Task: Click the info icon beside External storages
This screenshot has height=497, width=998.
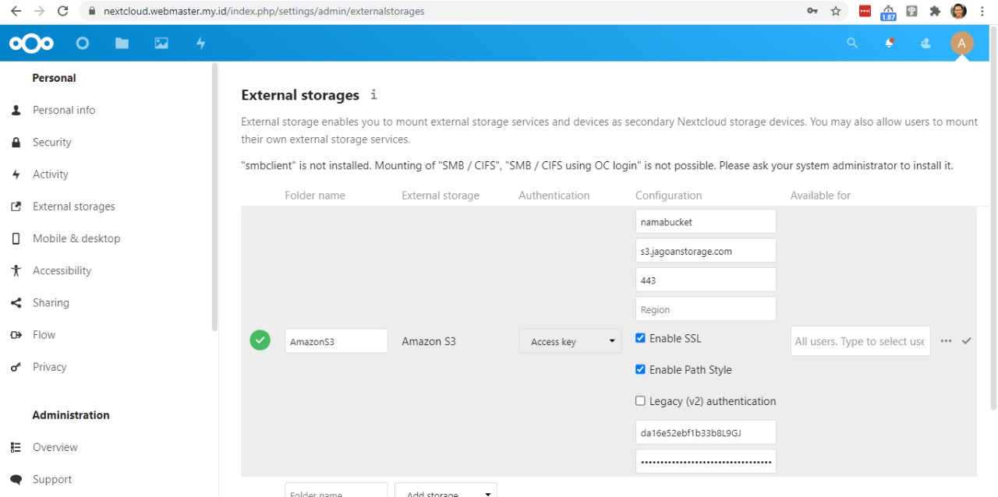Action: (373, 95)
